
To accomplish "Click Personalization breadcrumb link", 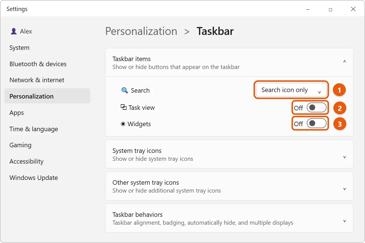I will pos(141,31).
